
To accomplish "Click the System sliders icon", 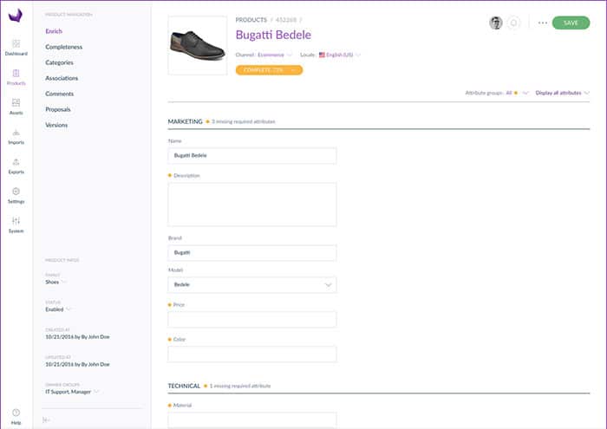I will point(16,224).
